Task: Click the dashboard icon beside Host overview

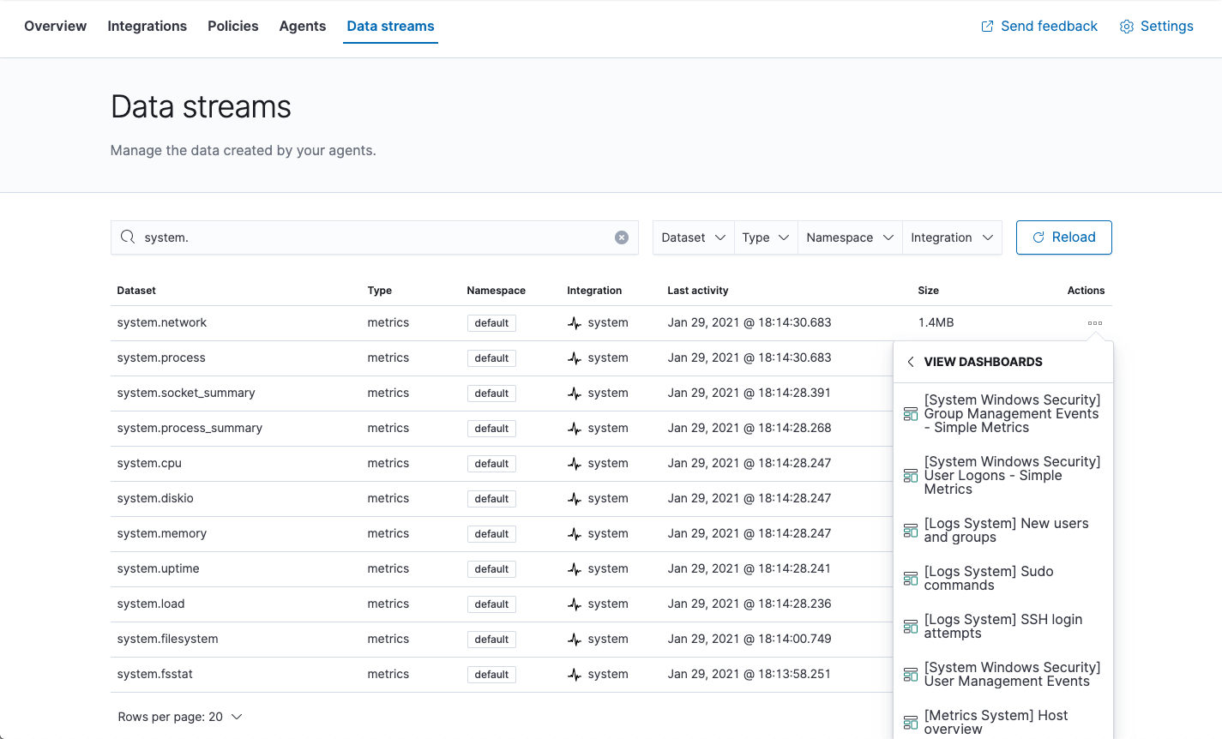Action: tap(910, 720)
